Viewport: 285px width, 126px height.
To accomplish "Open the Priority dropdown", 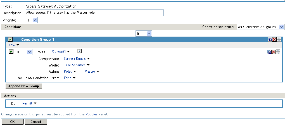I will pyautogui.click(x=32, y=20).
